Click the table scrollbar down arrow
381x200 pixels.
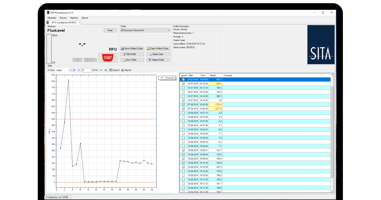point(332,191)
